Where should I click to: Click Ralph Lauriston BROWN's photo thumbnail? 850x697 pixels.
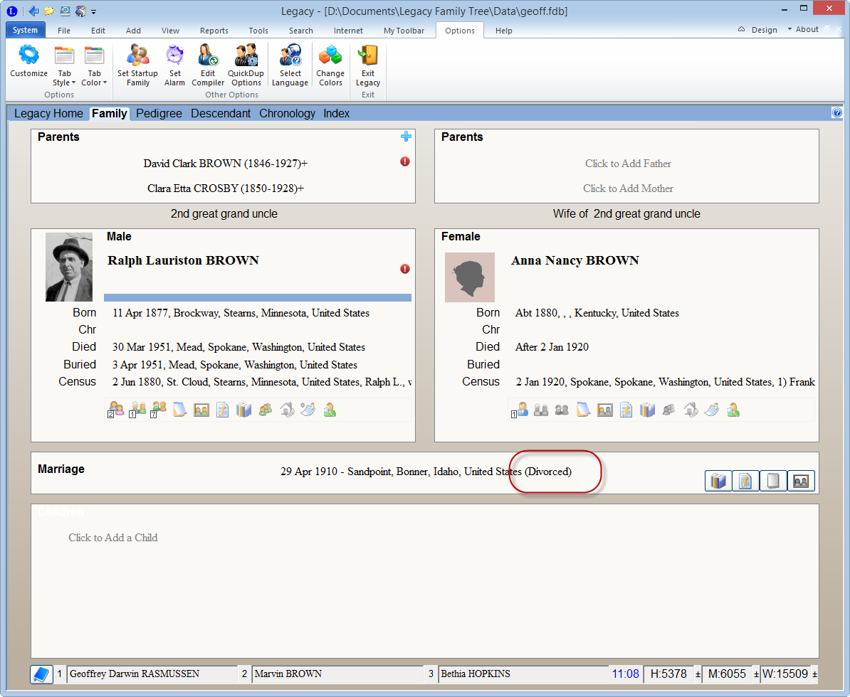point(69,267)
